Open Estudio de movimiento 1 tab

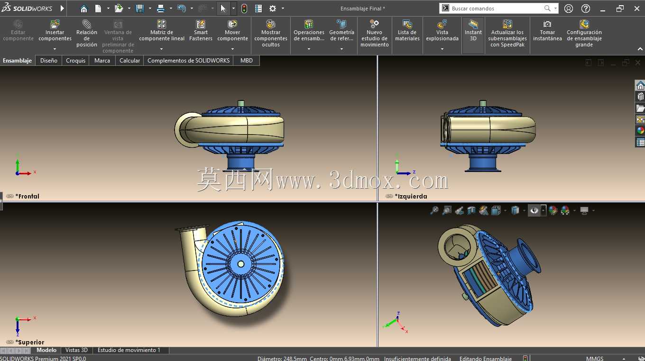click(x=129, y=350)
